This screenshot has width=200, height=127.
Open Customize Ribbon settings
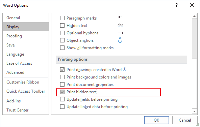(x=26, y=82)
